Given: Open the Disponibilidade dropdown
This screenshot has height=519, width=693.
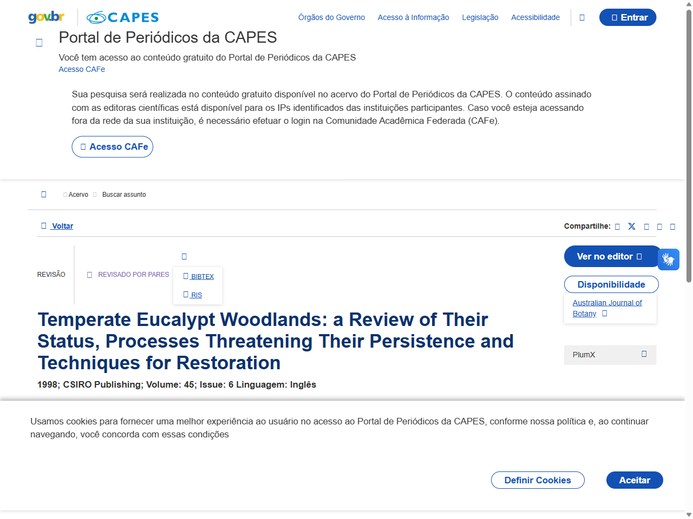Looking at the screenshot, I should pyautogui.click(x=611, y=284).
